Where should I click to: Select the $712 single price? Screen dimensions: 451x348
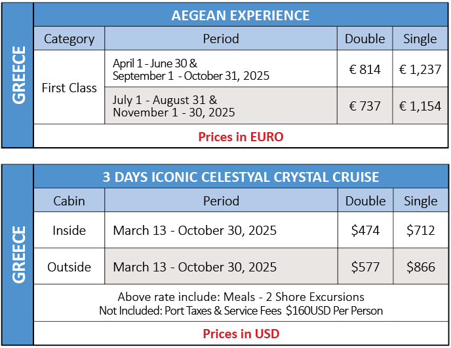click(x=420, y=230)
